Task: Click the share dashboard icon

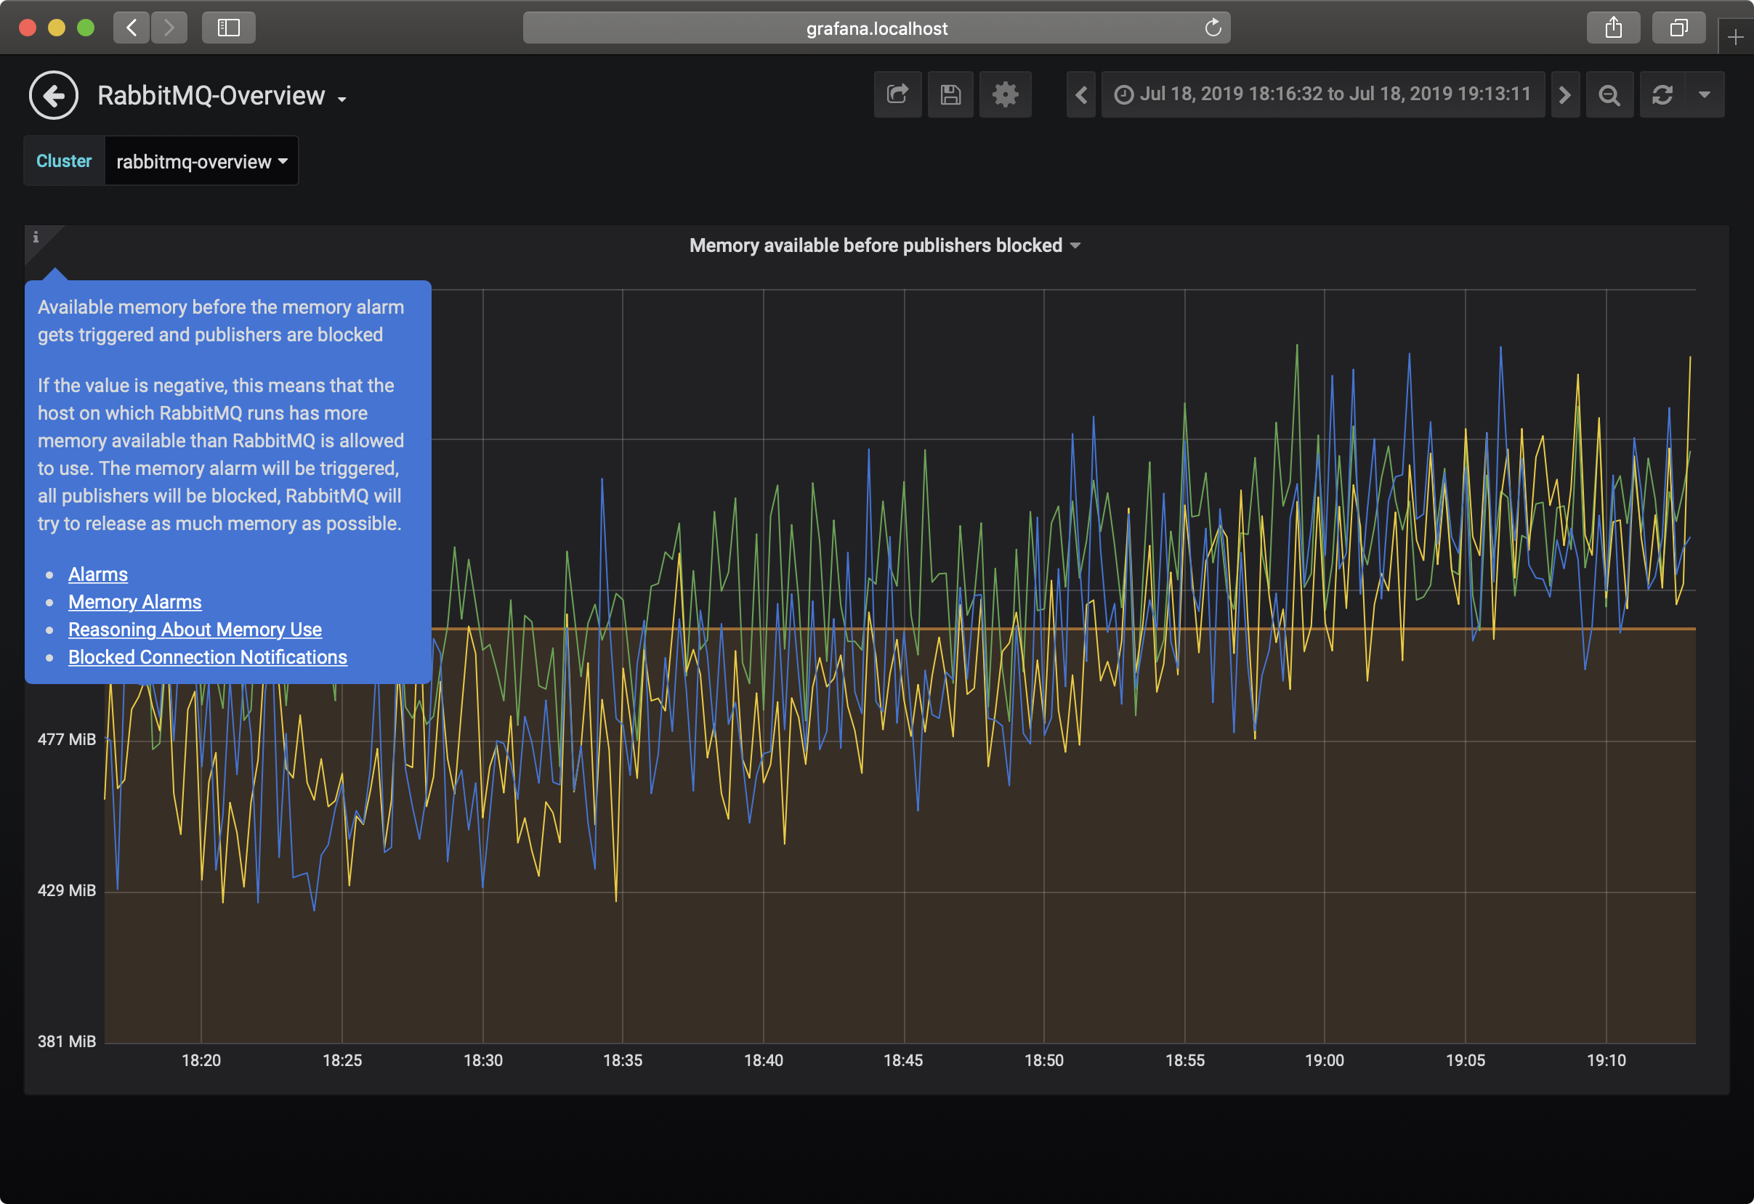Action: 897,95
